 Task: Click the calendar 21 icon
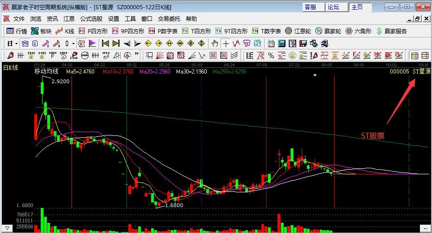pos(271,43)
